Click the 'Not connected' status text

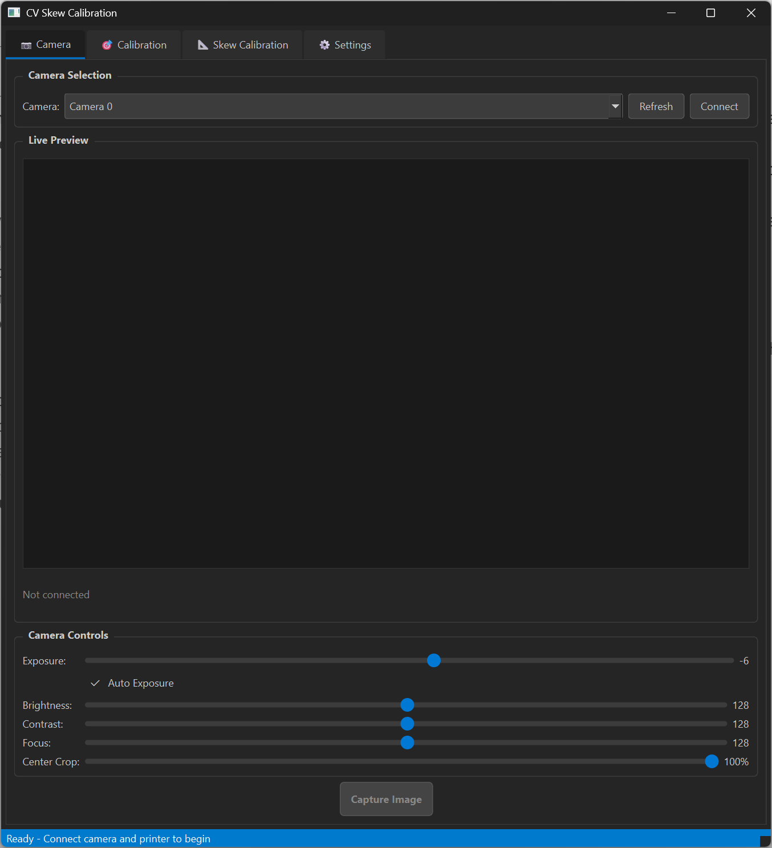[56, 595]
